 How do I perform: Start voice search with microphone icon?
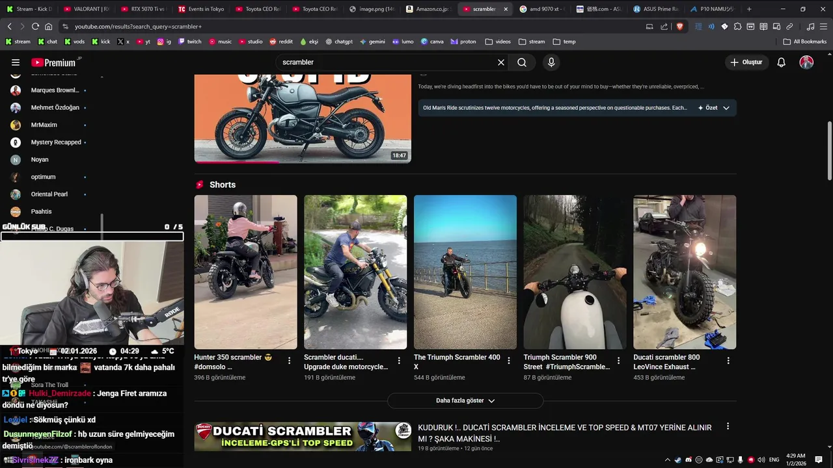[x=551, y=62]
